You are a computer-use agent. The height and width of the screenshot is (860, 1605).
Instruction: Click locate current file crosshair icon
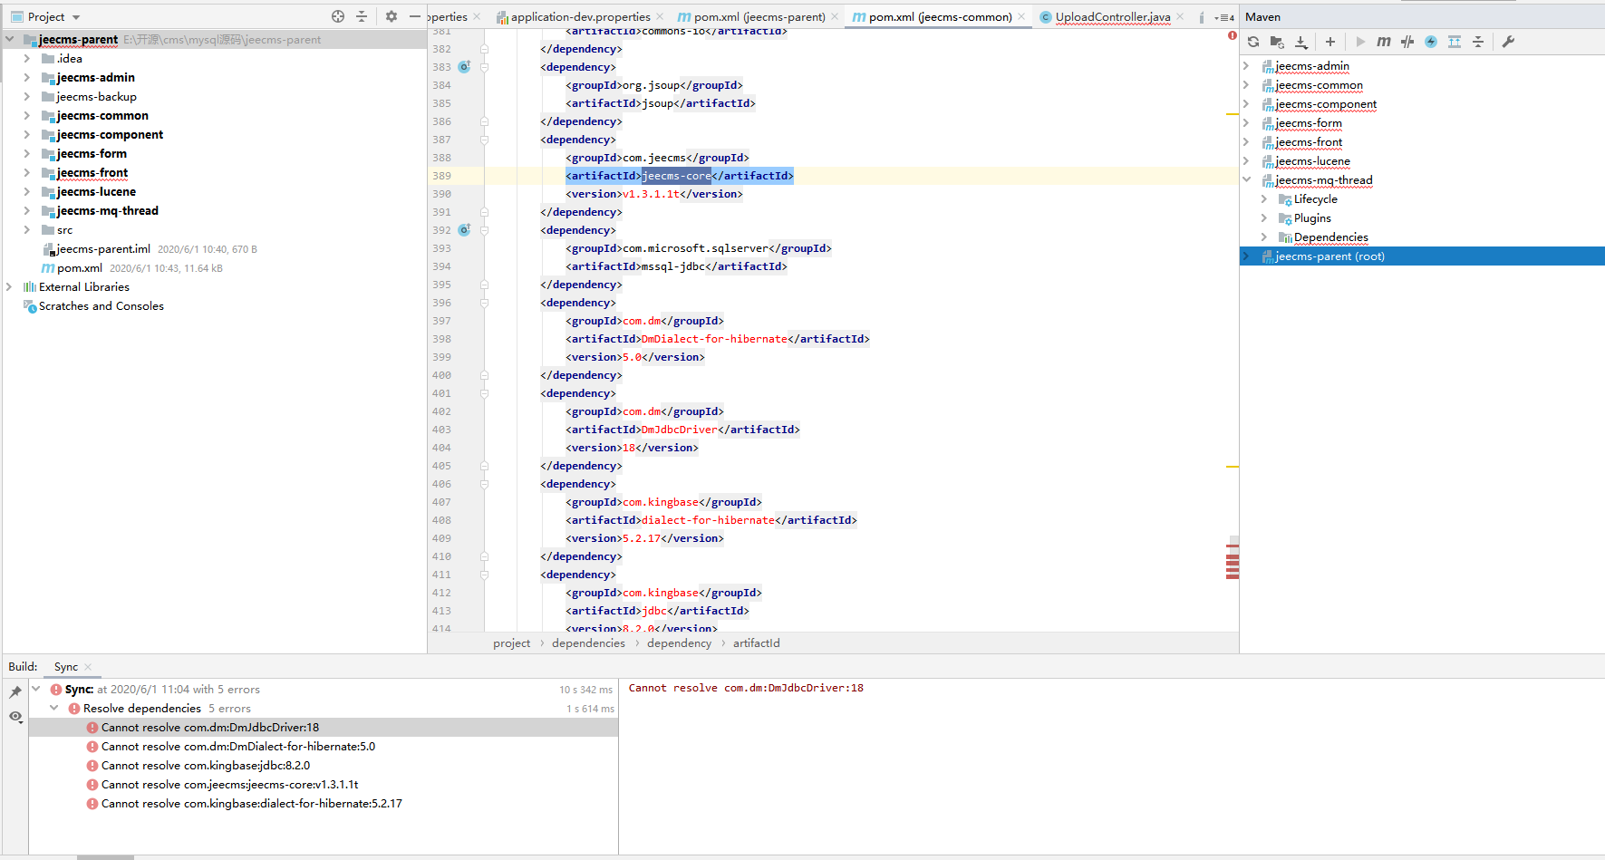point(338,16)
